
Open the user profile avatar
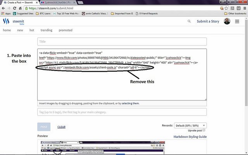[227, 21]
